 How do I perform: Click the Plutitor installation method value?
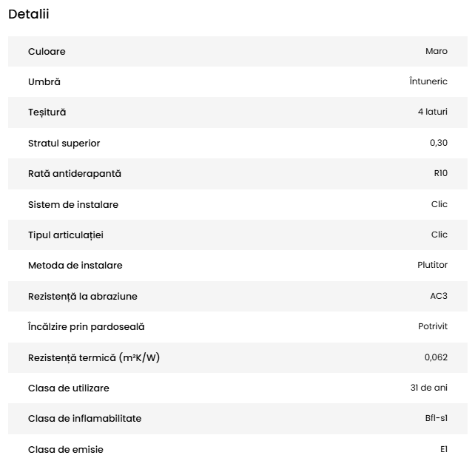coord(432,265)
